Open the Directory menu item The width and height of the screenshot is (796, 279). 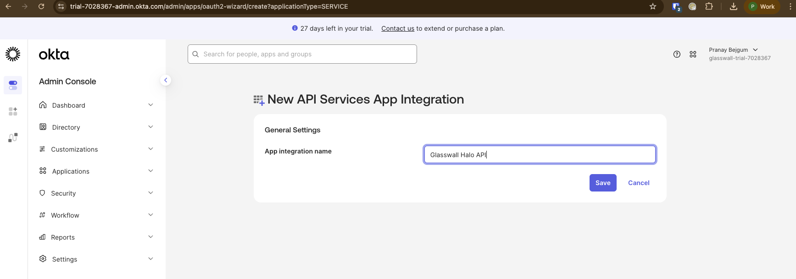tap(96, 127)
